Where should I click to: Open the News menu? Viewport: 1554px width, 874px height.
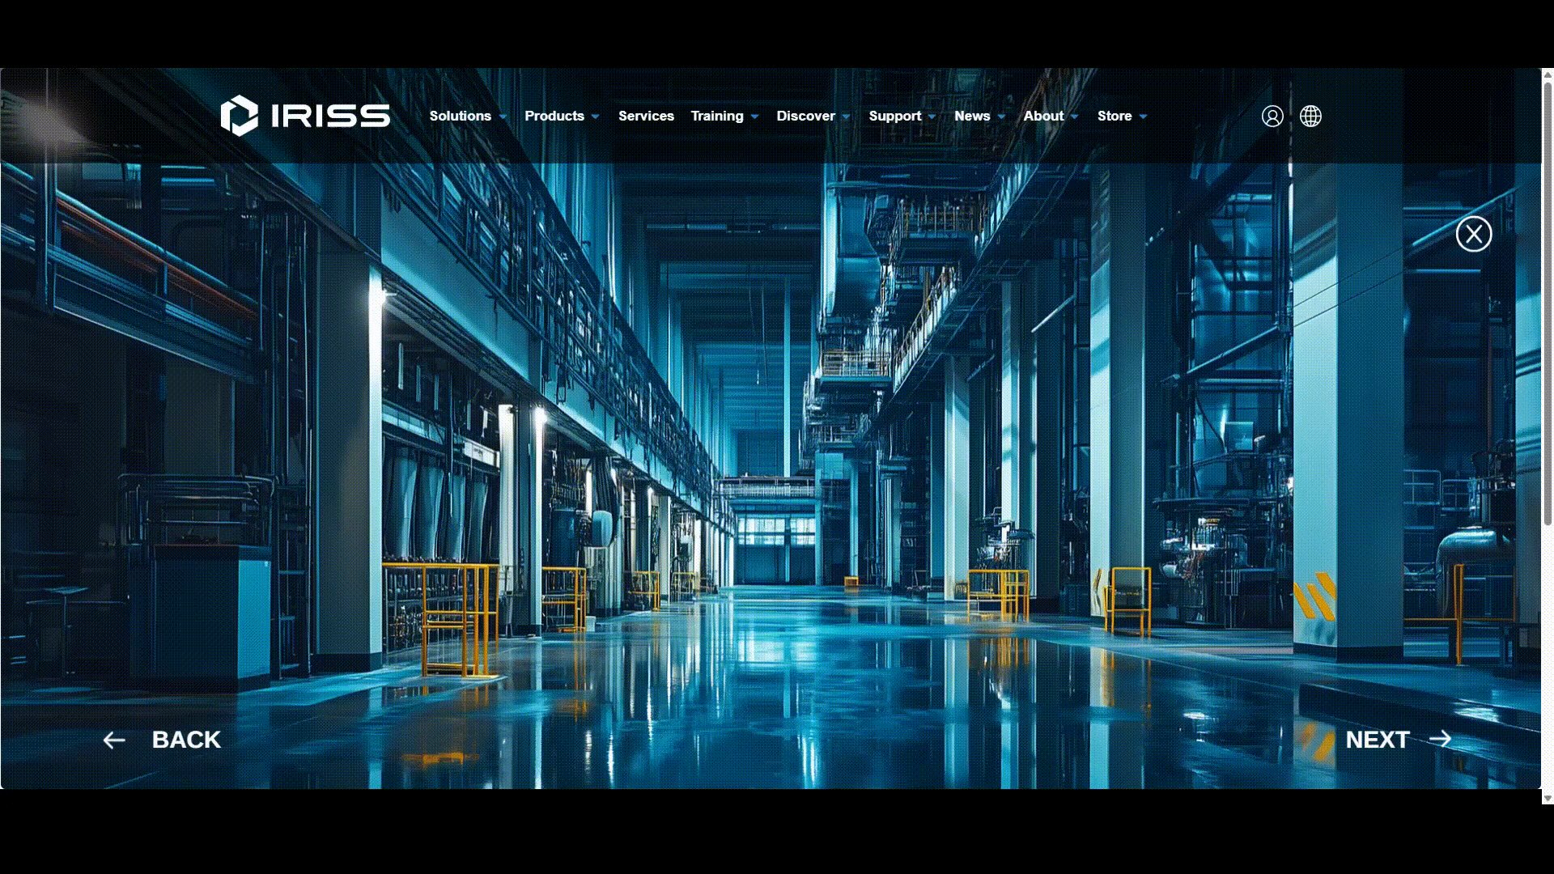tap(972, 117)
